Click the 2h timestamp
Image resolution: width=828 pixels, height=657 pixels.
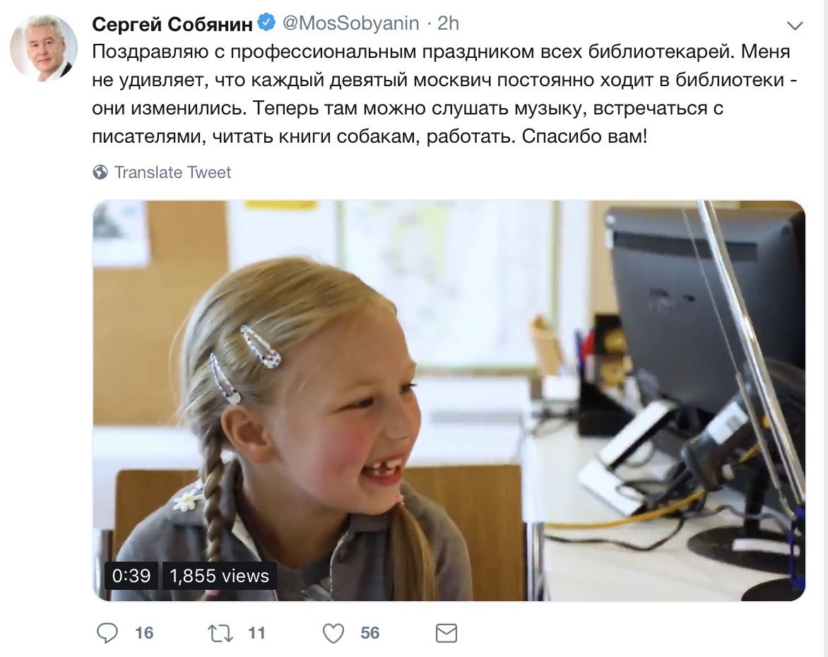449,23
